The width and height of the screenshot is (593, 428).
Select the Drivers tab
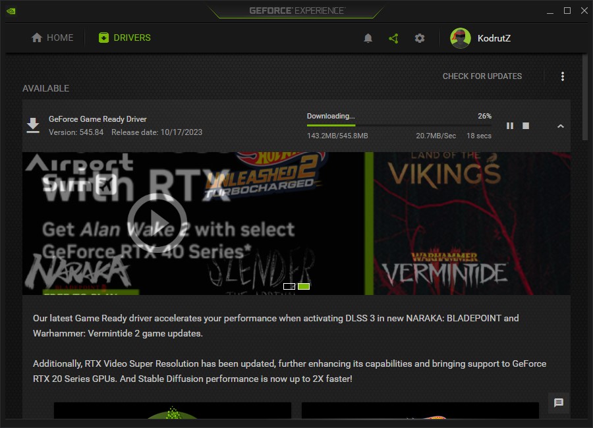pyautogui.click(x=125, y=38)
